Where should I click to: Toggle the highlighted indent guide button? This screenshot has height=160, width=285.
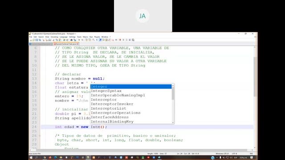pyautogui.click(x=100, y=40)
